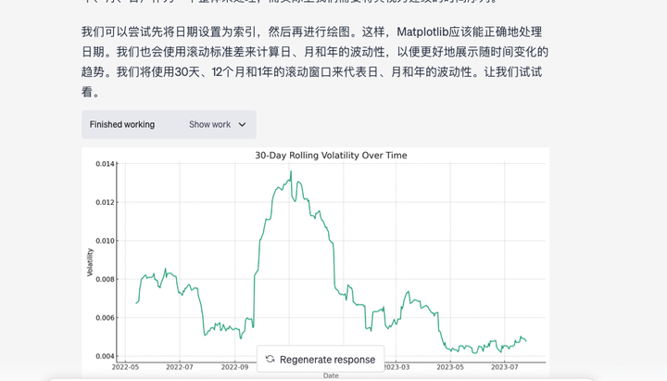Click the '0.014' volatility axis value

tap(105, 164)
